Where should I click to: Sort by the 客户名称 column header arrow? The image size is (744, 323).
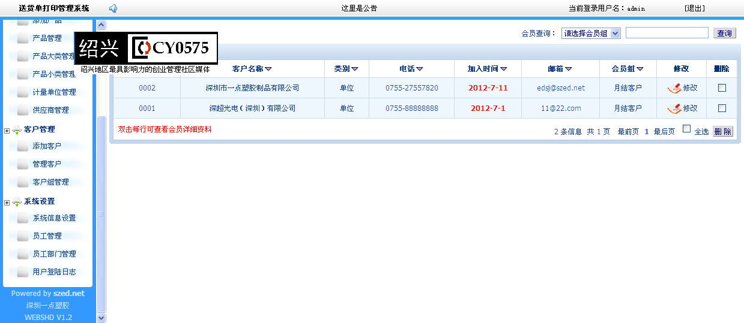[x=268, y=69]
